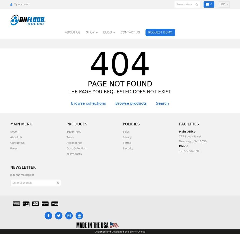The image size is (240, 234).
Task: Click the PayPal payment icon
Action: (x=45, y=204)
